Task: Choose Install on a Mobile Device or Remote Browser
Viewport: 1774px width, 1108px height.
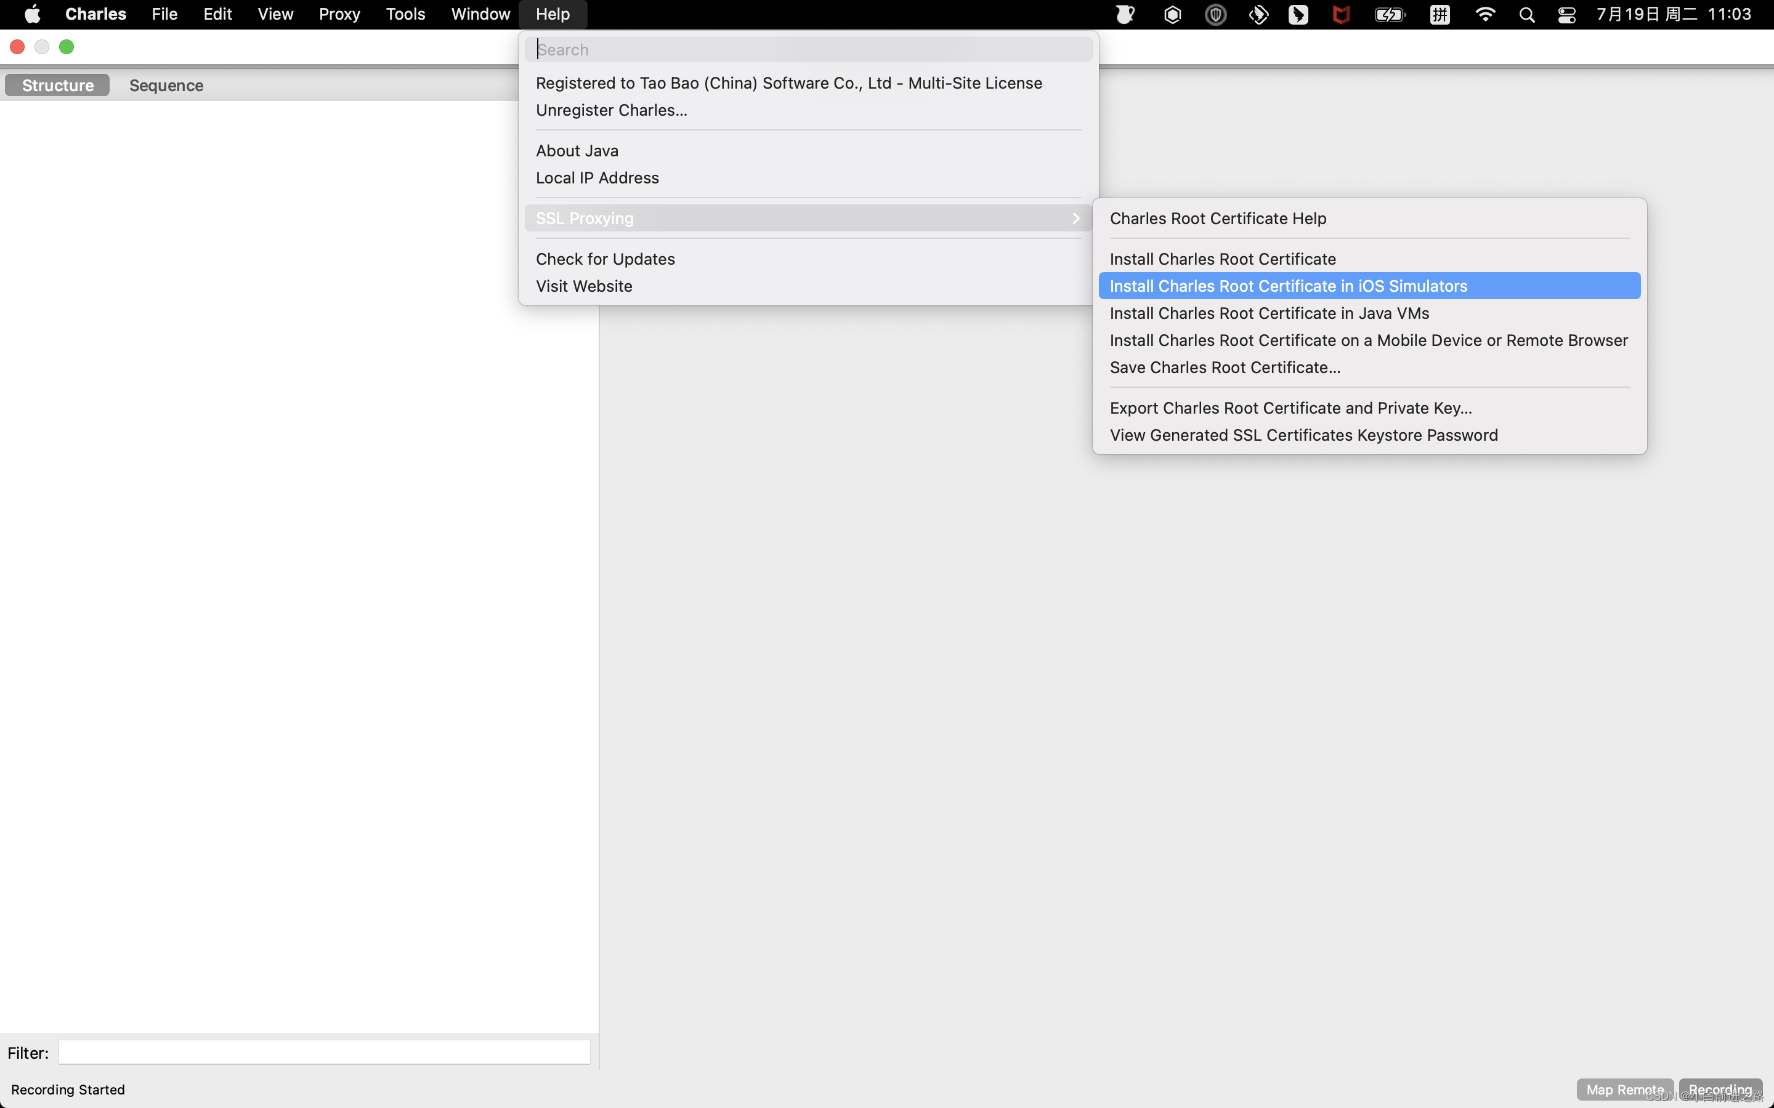Action: click(1369, 340)
